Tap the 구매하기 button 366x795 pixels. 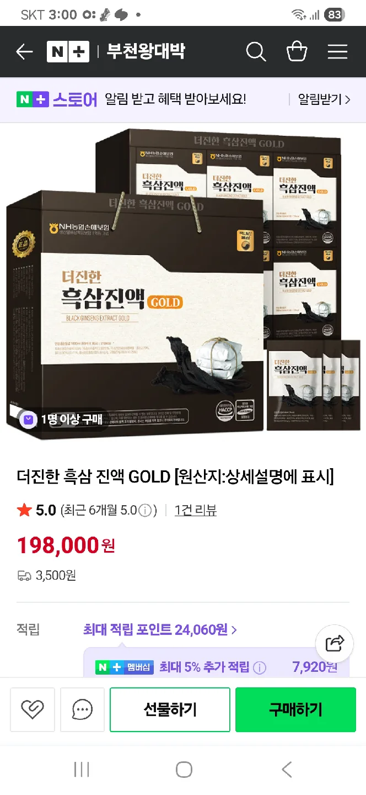coord(295,709)
